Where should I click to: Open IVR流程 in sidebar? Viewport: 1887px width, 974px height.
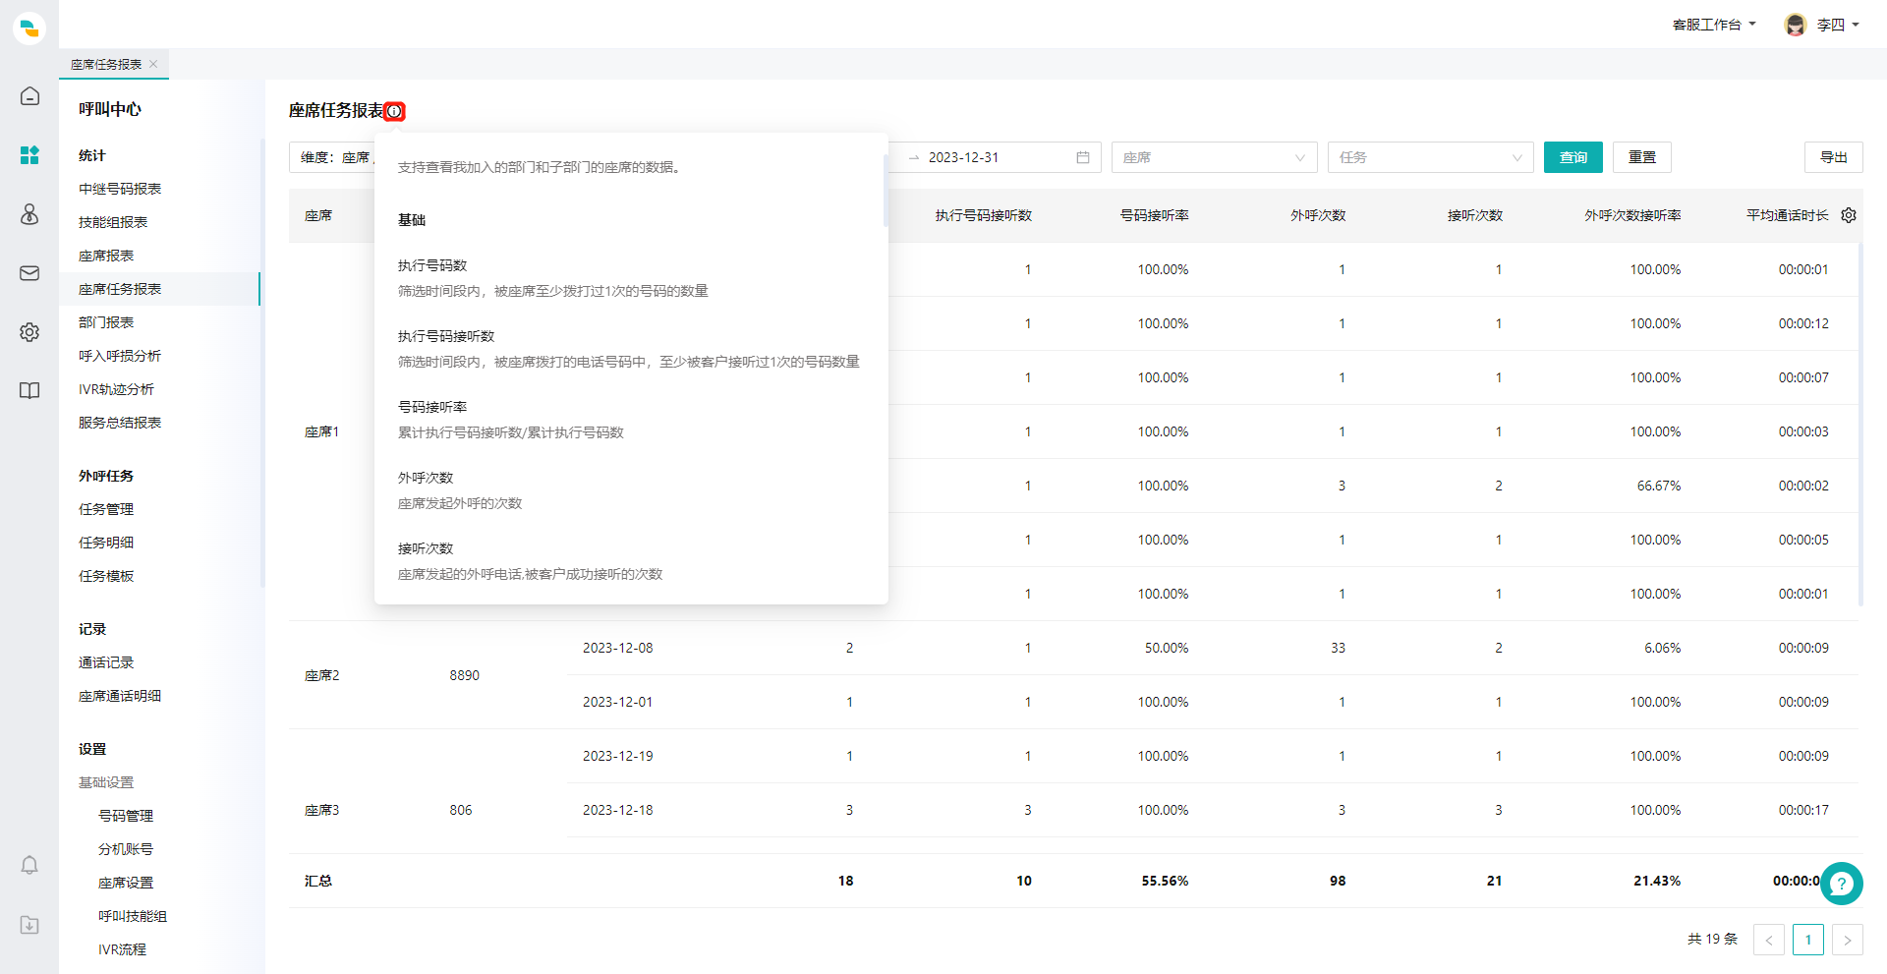coord(122,949)
